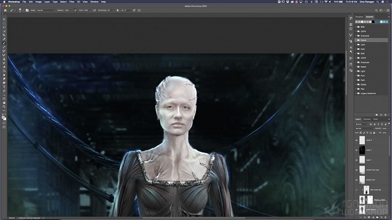This screenshot has width=392, height=220.
Task: Select the black layer thumbnail of Layer 7
Action: point(362,150)
